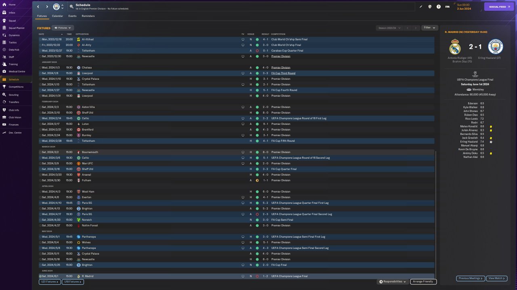Select the Brighton FA Cup Final row
Screen dimensions: 517x290
pyautogui.click(x=237, y=265)
